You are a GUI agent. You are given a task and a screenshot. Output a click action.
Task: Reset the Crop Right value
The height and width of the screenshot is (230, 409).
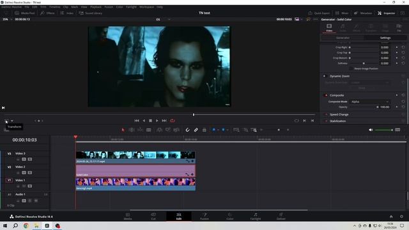pyautogui.click(x=403, y=47)
